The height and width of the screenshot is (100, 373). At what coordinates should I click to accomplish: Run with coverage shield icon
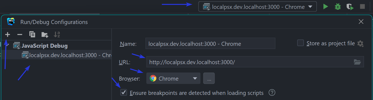pos(350,7)
